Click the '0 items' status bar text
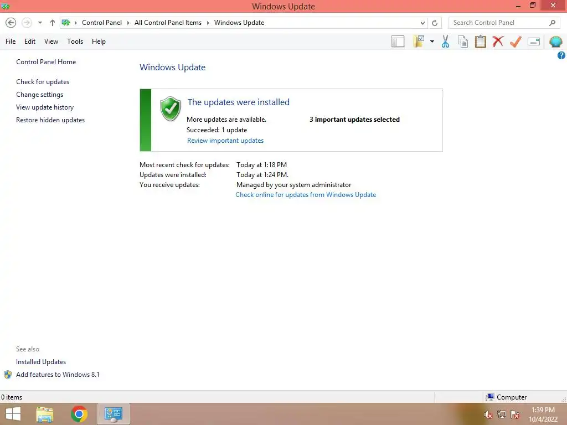Viewport: 567px width, 425px height. pyautogui.click(x=12, y=397)
